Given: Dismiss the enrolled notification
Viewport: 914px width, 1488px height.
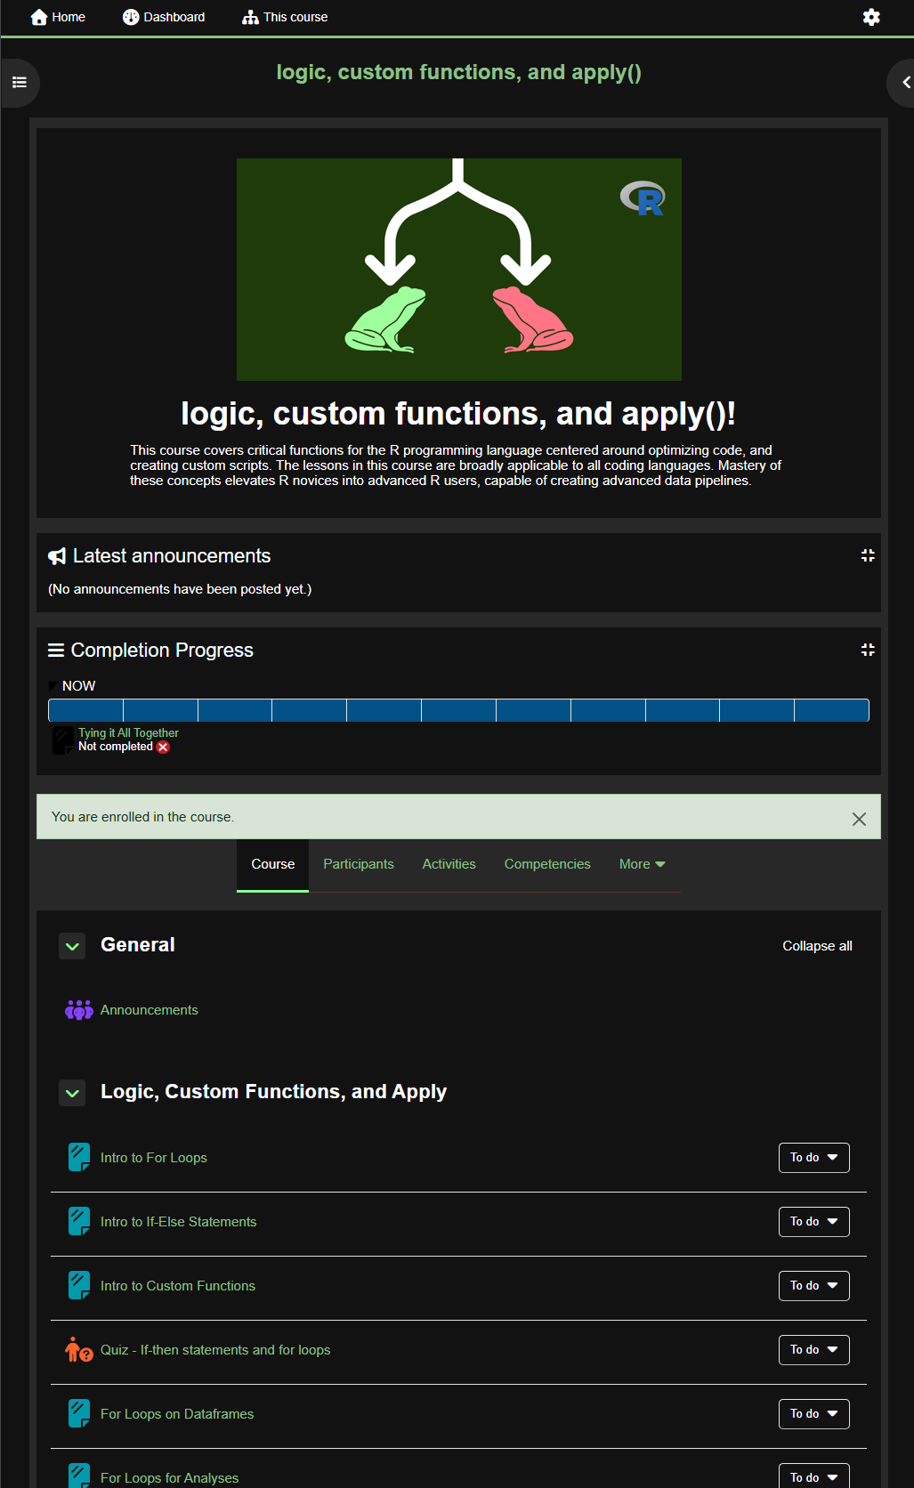Looking at the screenshot, I should (x=859, y=819).
